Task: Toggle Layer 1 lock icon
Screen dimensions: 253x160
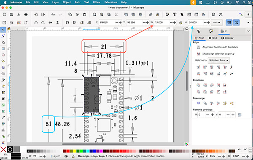Action: [x=73, y=156]
